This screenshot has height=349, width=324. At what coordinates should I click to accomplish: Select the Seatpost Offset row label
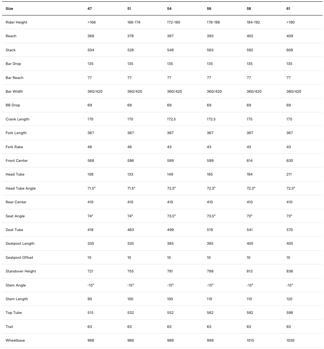[19, 258]
